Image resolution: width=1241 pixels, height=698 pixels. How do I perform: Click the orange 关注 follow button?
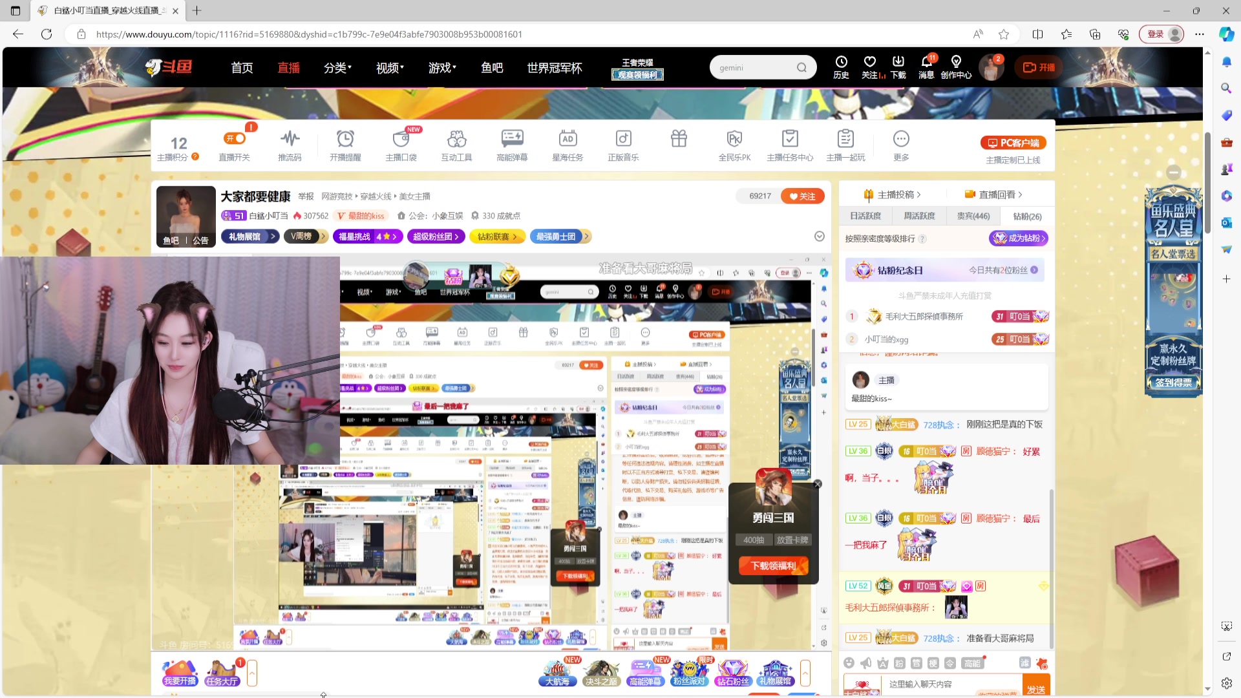[802, 196]
